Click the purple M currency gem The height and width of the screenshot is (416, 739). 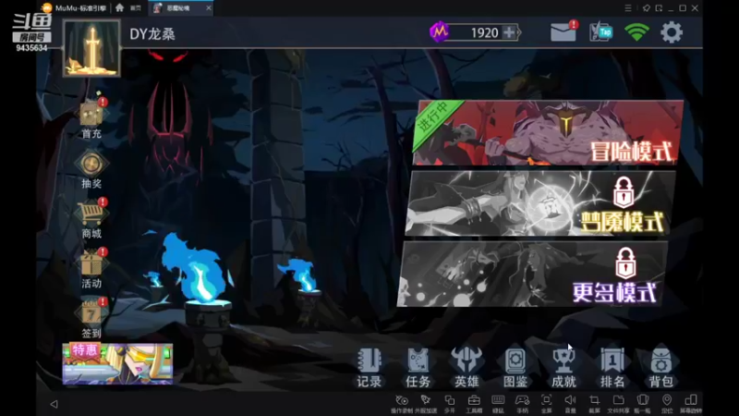pyautogui.click(x=440, y=31)
